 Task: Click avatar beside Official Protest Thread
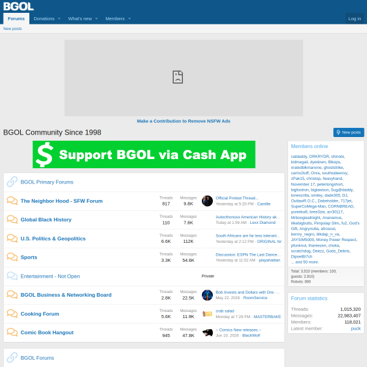pos(207,201)
